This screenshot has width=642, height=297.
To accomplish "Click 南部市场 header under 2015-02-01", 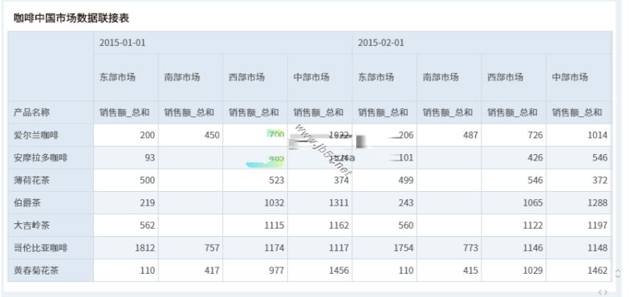I will [x=441, y=77].
